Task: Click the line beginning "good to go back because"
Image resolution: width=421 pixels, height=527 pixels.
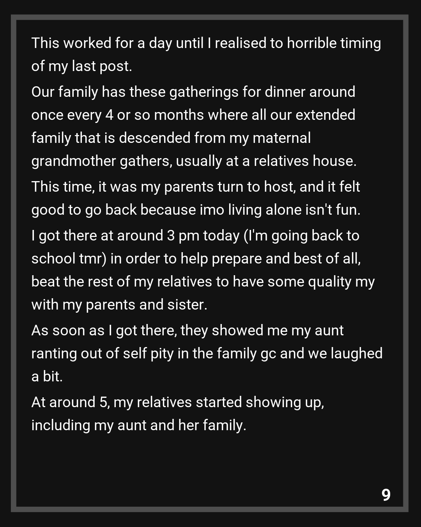Action: [196, 210]
